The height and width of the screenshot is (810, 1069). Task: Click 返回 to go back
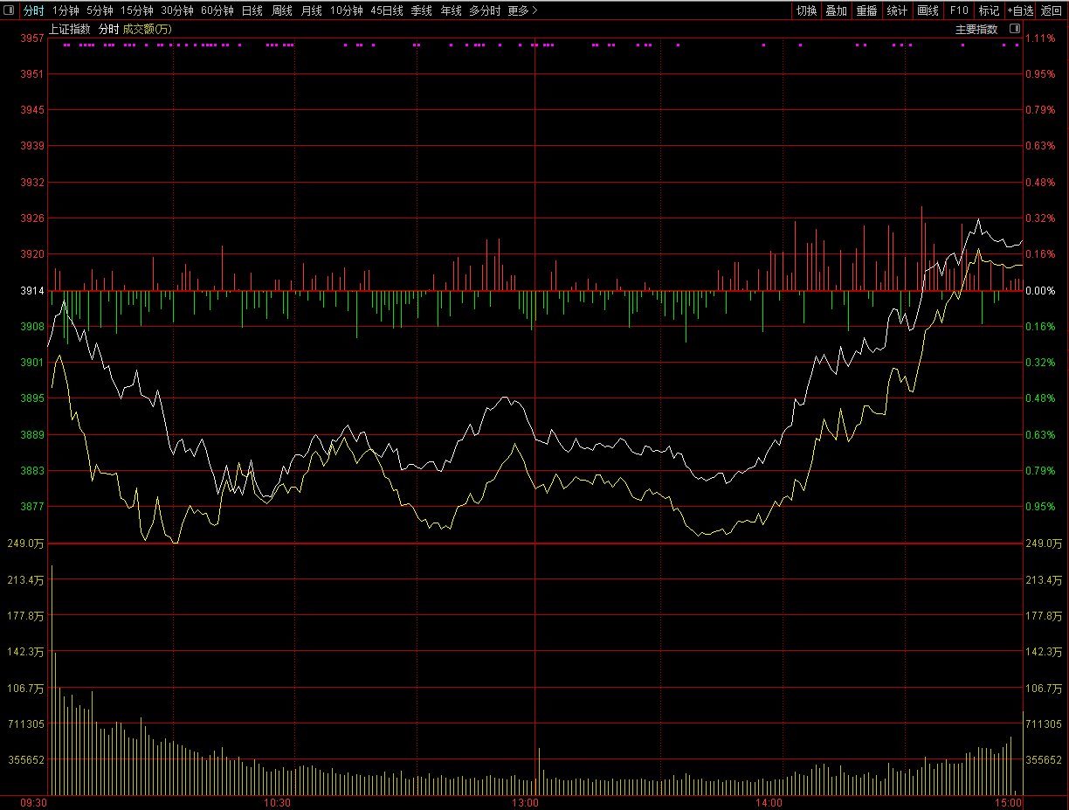(1052, 10)
